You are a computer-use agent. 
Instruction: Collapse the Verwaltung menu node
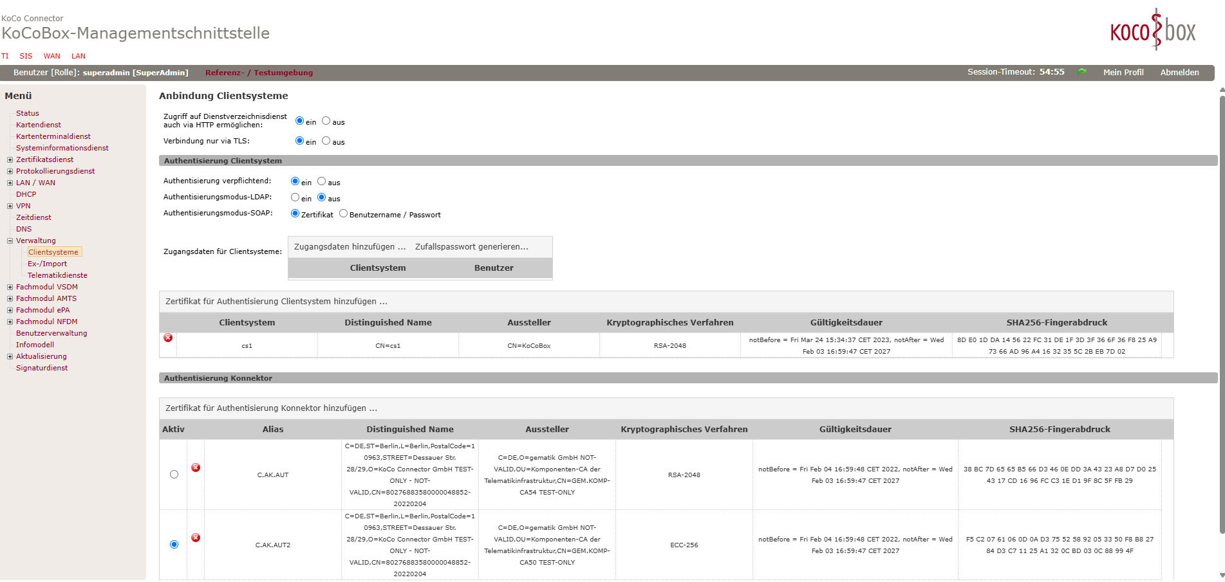(x=10, y=241)
